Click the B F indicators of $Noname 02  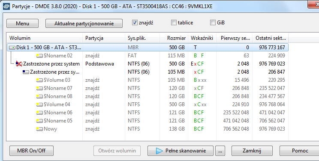(199, 56)
